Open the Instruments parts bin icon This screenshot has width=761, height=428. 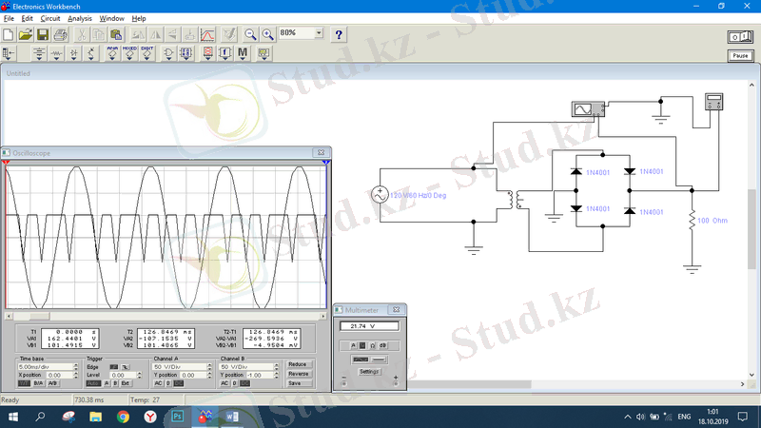click(x=263, y=53)
